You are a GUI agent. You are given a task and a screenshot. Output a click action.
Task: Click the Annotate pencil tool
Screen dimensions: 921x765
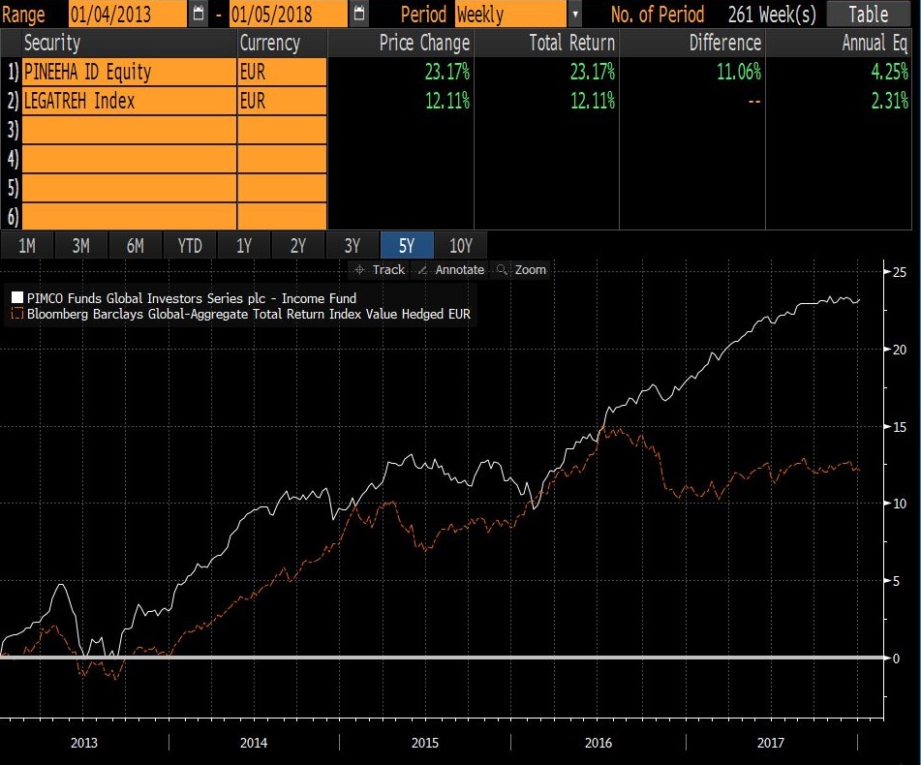[450, 269]
